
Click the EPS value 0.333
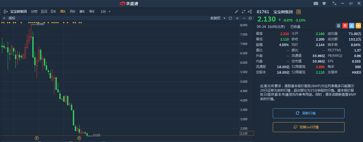tap(357, 61)
